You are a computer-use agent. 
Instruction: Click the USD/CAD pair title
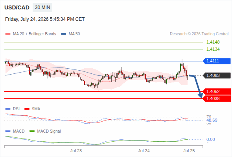[x=17, y=7]
